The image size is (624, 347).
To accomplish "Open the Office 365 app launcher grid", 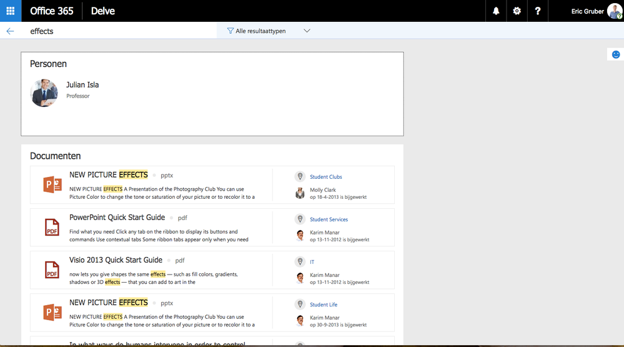I will point(11,11).
